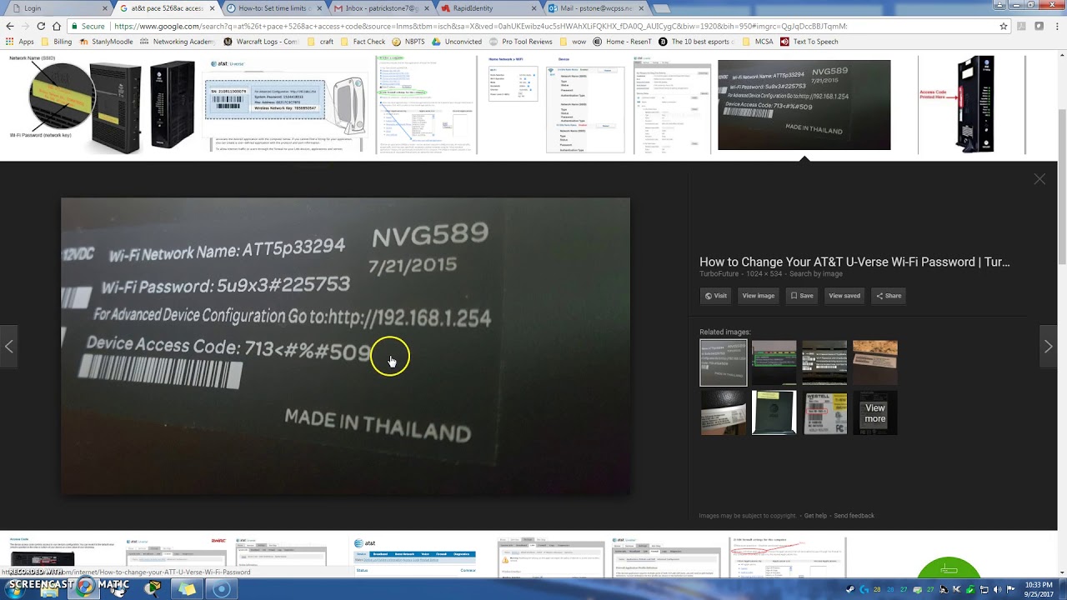The height and width of the screenshot is (600, 1067).
Task: Click the Search by image link
Action: 816,274
